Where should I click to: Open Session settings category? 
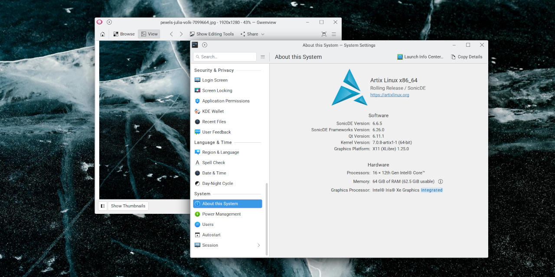[x=228, y=245]
